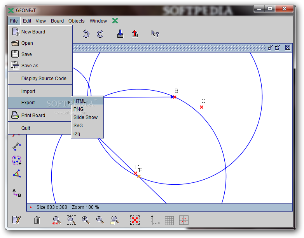This screenshot has height=238, width=304.
Task: Close the inner board window
Action: 288,47
